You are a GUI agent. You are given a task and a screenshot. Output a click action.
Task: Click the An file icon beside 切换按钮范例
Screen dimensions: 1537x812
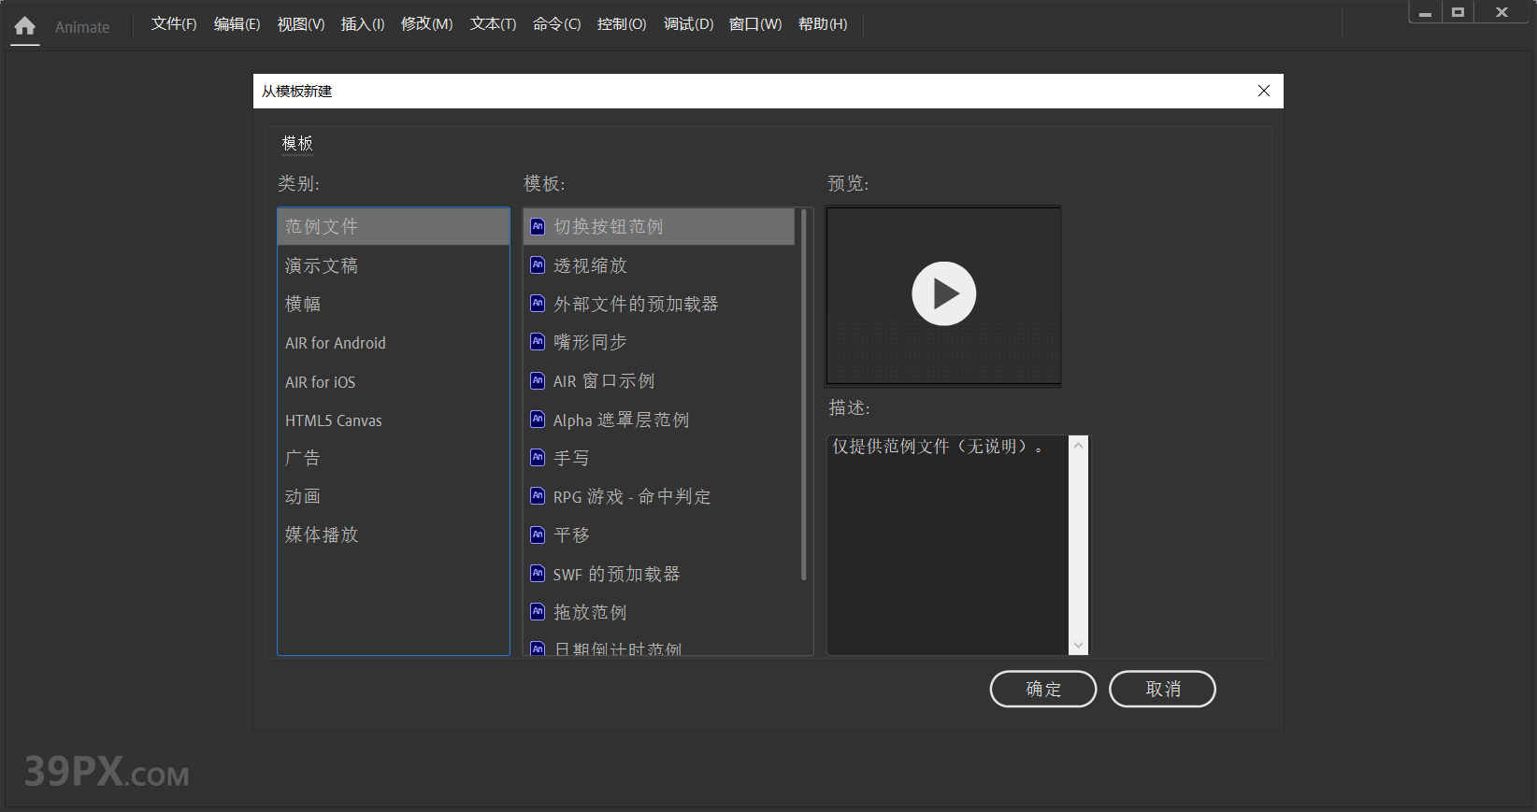click(x=538, y=226)
